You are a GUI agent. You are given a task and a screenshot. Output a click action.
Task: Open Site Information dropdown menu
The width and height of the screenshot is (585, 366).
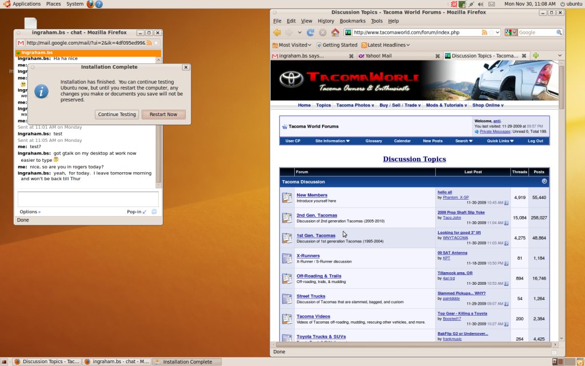pyautogui.click(x=332, y=141)
